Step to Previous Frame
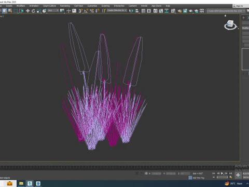The width and height of the screenshot is (249, 187). point(218,173)
